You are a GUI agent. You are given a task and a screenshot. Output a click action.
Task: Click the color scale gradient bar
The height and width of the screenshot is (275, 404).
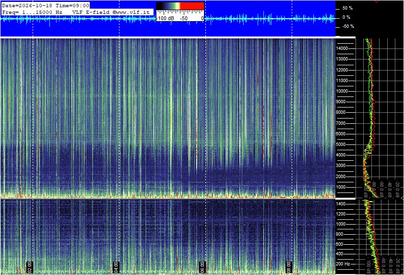[180, 6]
